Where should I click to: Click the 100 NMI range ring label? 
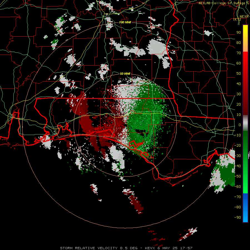pos(125,22)
